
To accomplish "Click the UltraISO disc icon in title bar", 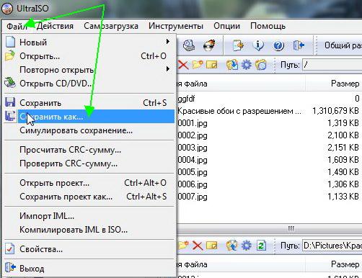I will 6,8.
